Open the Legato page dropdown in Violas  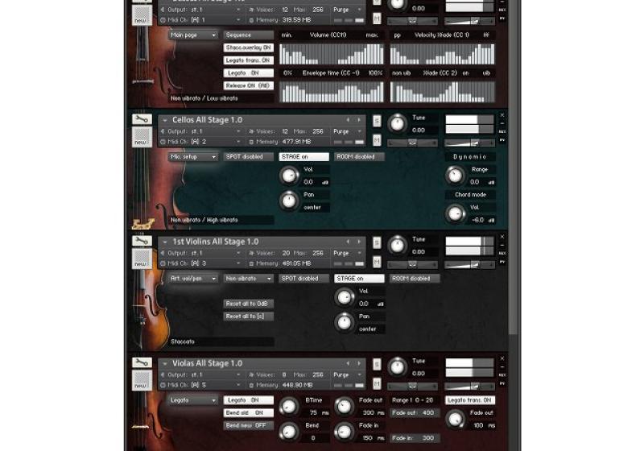[192, 400]
